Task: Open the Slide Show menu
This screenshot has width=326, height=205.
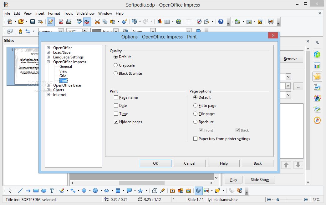Action: [85, 13]
